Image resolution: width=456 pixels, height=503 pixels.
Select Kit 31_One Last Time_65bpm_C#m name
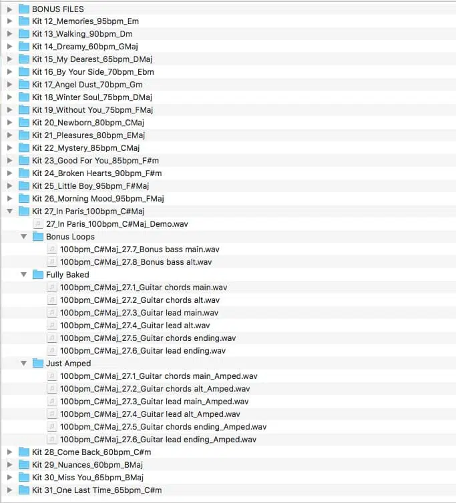tap(97, 490)
